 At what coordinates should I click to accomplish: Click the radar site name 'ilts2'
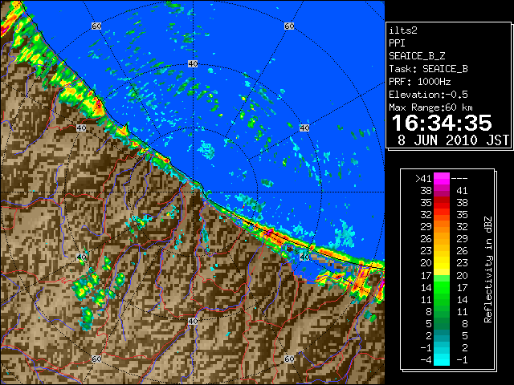tap(403, 30)
